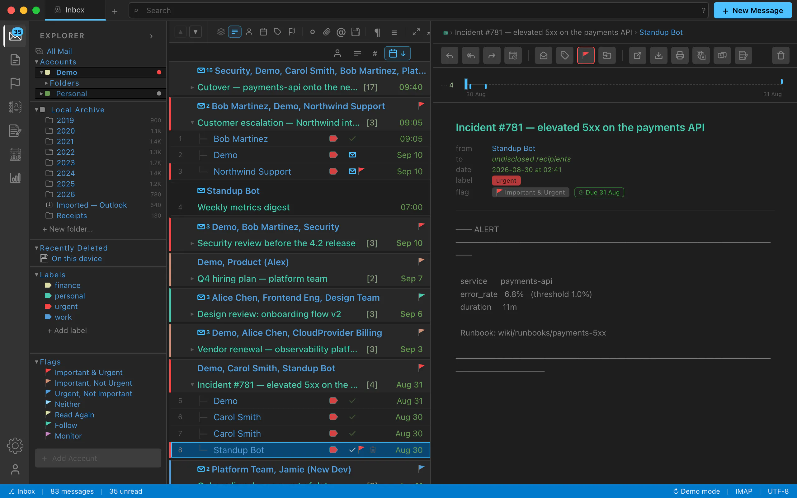The width and height of the screenshot is (797, 498).
Task: Open Contacts address book in sidebar
Action: (x=15, y=107)
